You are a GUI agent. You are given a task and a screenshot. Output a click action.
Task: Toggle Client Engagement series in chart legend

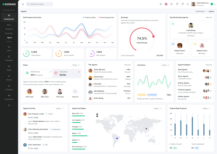(106, 17)
